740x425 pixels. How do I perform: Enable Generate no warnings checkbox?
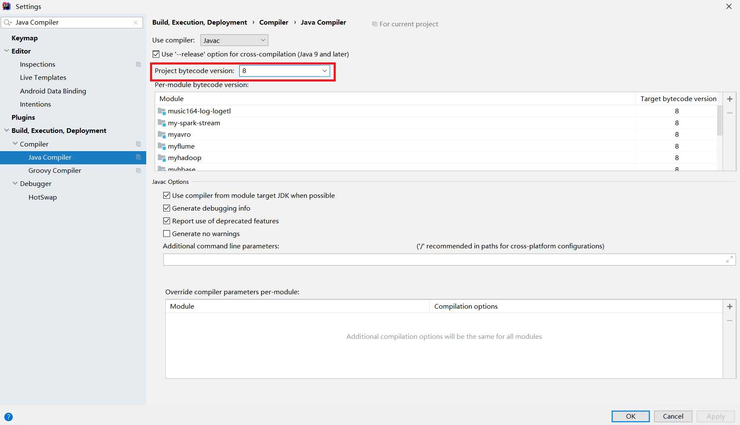tap(167, 234)
